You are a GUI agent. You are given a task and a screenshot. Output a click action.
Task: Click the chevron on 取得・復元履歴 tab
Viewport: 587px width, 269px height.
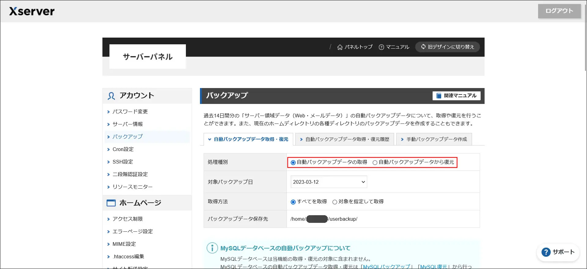[x=301, y=139]
